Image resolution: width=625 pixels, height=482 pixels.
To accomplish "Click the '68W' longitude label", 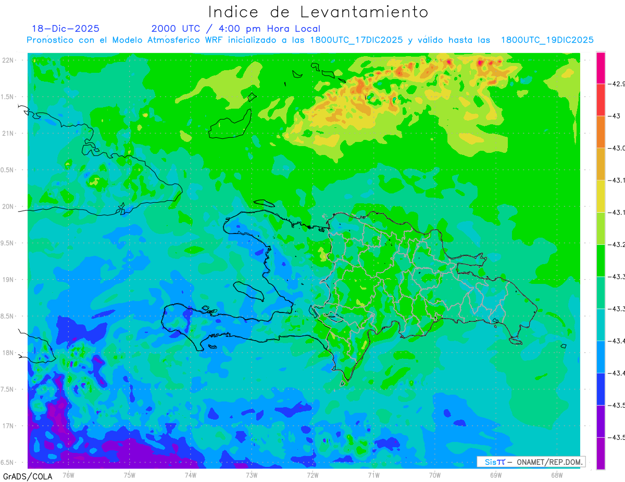I will coord(556,475).
